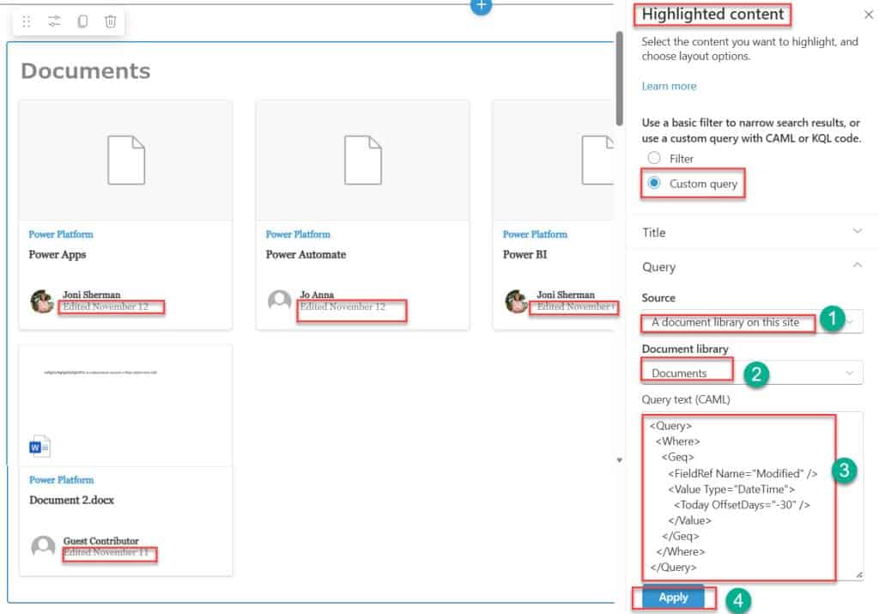Click the Jo Anna author name

click(x=317, y=295)
